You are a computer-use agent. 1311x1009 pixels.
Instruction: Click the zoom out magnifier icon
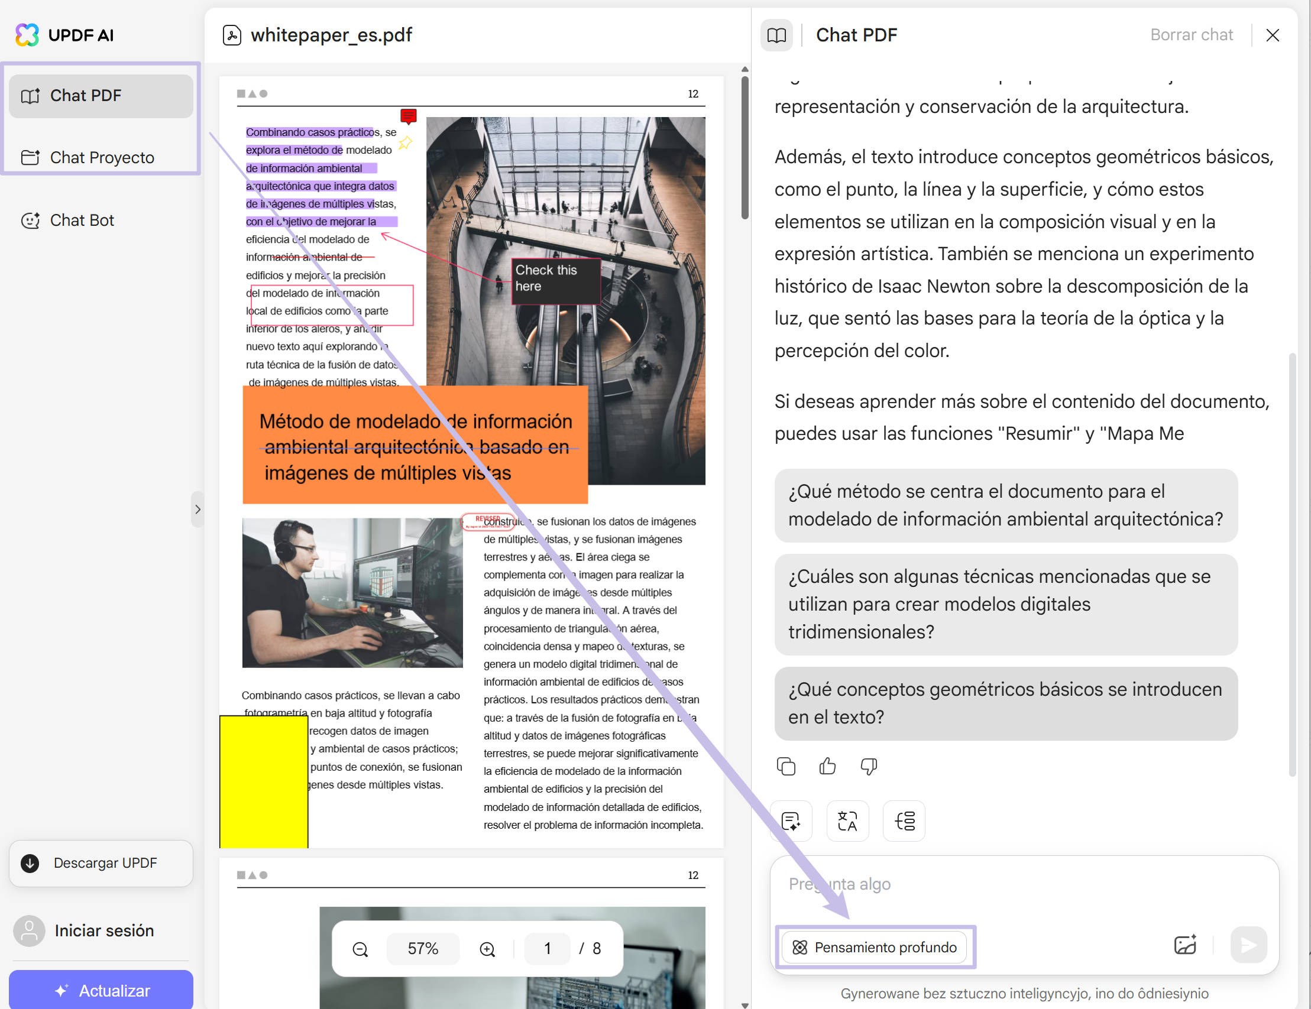tap(360, 949)
